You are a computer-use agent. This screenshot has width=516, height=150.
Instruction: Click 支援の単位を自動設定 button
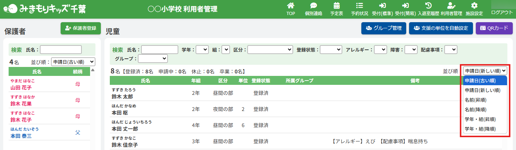441,28
